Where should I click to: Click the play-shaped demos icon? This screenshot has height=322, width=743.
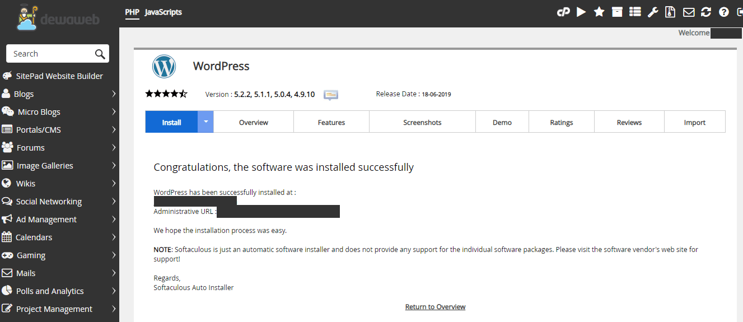tap(581, 12)
